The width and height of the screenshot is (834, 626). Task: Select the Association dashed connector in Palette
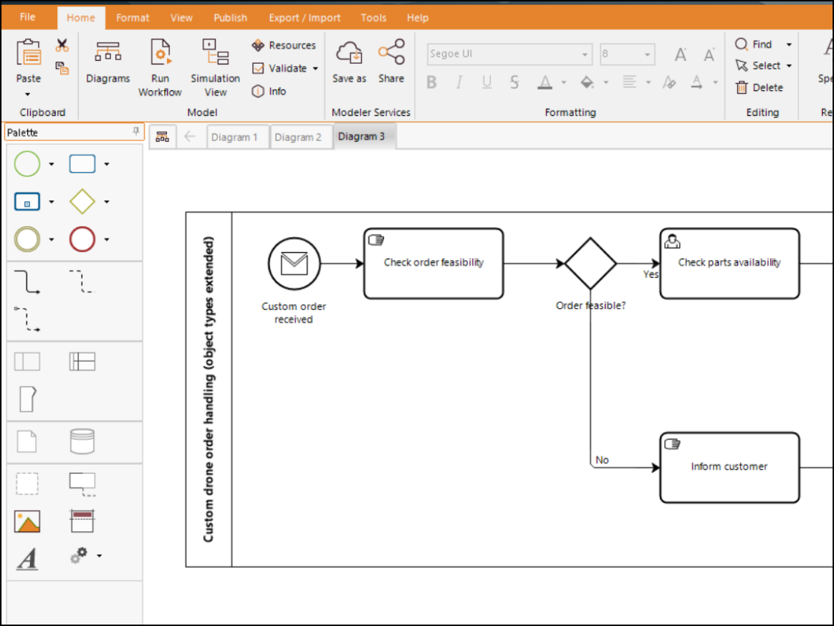82,282
